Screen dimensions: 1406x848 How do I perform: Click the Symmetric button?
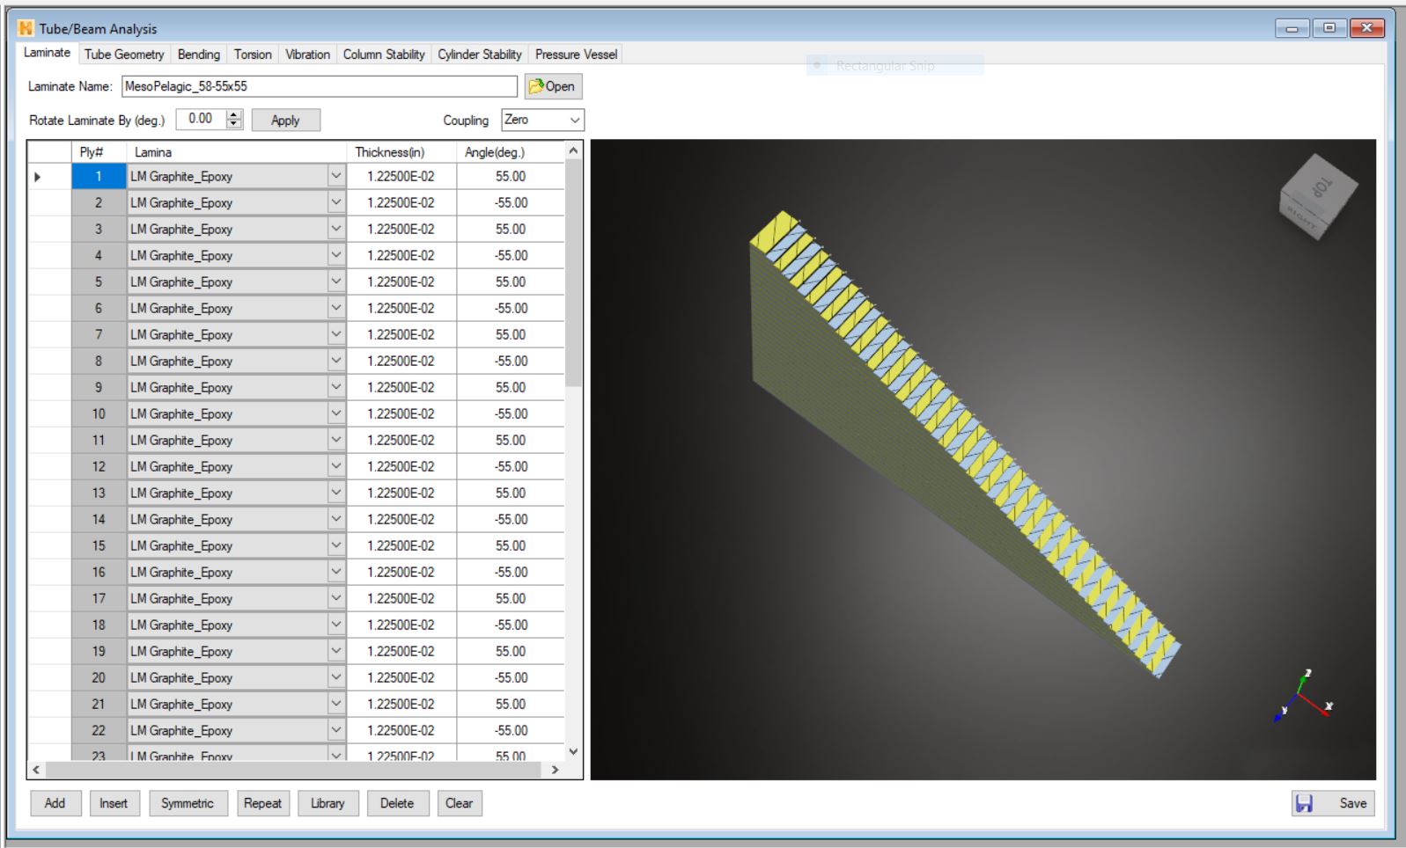[x=188, y=803]
